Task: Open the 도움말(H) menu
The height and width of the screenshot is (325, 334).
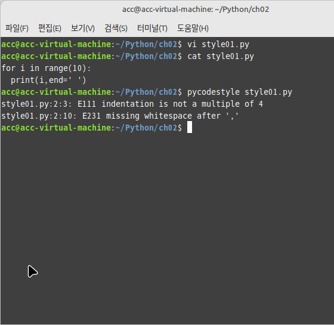Action: tap(193, 28)
